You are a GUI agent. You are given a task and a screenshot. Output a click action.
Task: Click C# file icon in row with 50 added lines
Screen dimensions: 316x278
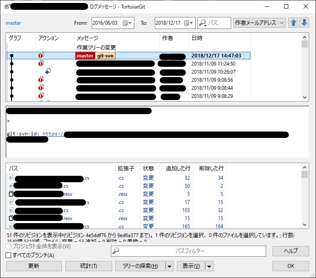coord(11,186)
